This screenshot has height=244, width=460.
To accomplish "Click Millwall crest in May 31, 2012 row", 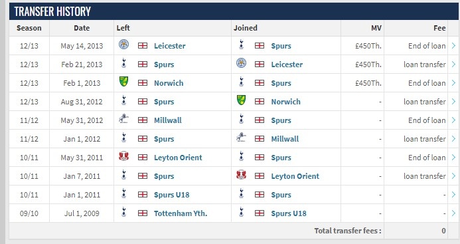I will [124, 118].
